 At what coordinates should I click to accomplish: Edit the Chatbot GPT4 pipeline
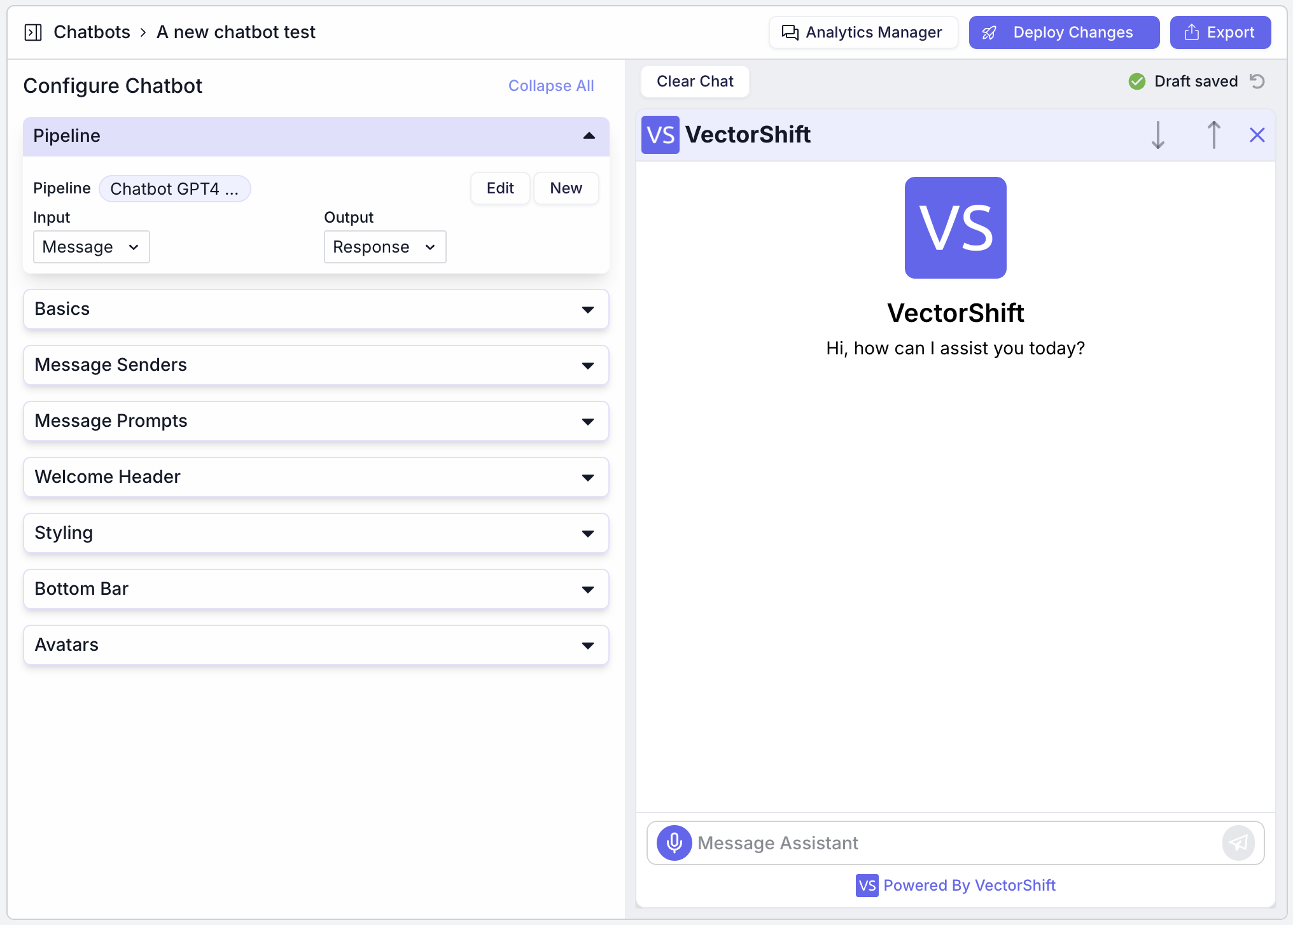(500, 188)
